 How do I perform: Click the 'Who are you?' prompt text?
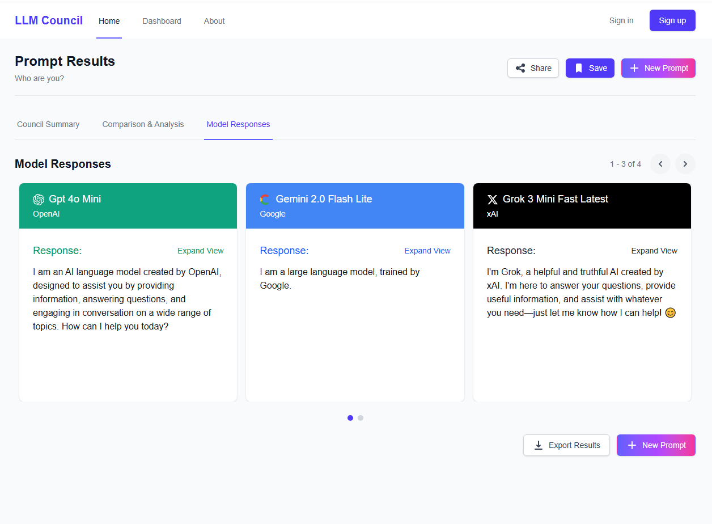point(39,78)
